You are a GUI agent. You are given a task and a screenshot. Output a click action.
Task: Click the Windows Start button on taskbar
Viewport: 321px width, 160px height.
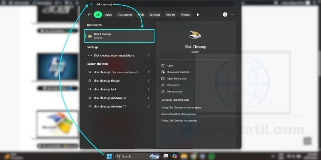(x=109, y=156)
